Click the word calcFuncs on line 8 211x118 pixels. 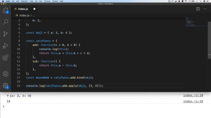[43, 41]
